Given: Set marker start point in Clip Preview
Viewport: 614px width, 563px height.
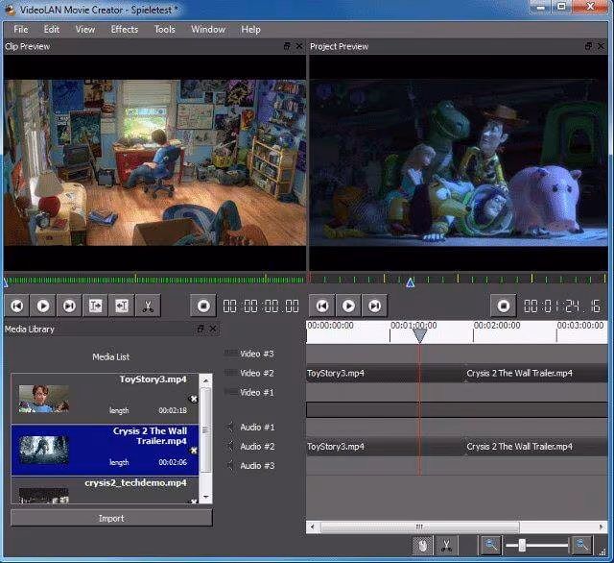Looking at the screenshot, I should 96,306.
